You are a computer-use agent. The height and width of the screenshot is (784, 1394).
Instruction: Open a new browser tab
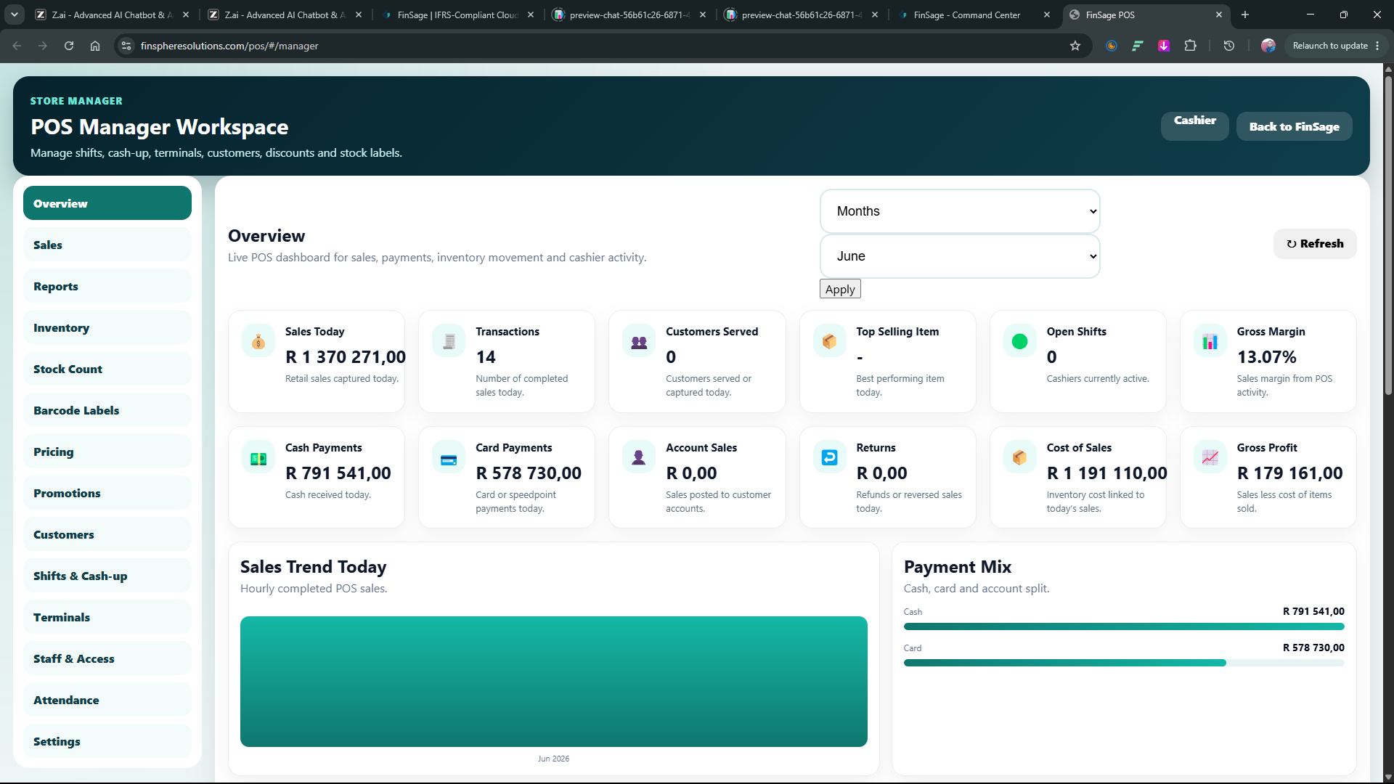[1245, 15]
